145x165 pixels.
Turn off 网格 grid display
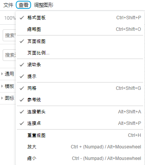point(80,88)
